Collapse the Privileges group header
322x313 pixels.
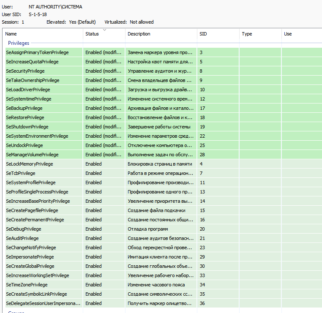coord(19,43)
